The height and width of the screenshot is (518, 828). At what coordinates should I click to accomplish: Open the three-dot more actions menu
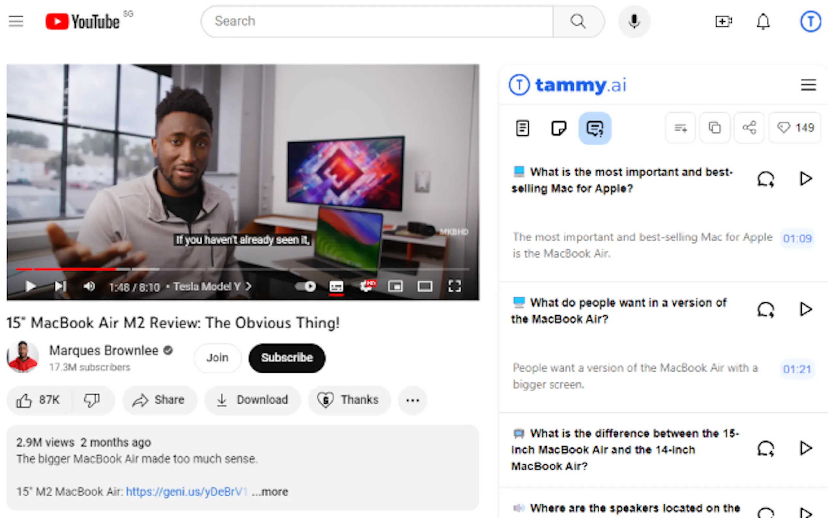pos(412,400)
